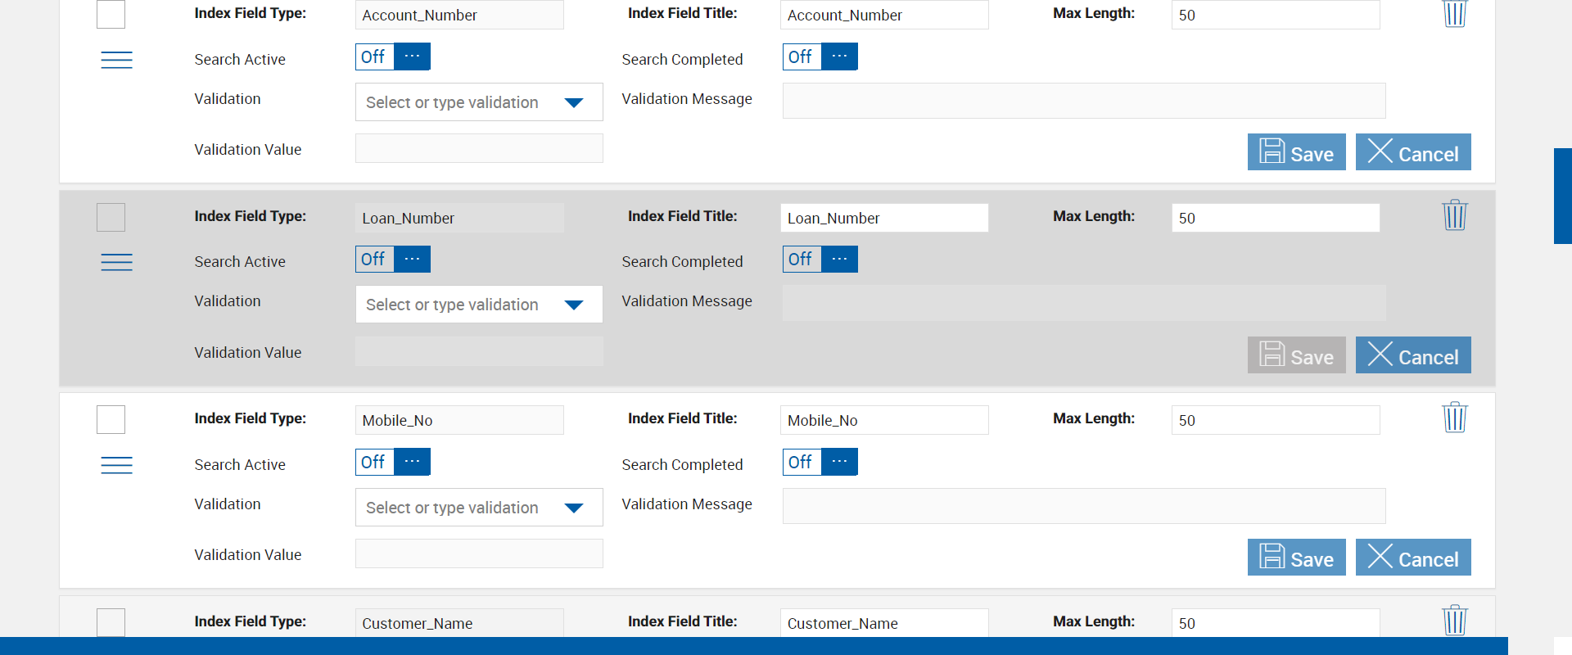Click the drag handle beside Loan_Number row
Viewport: 1572px width, 655px height.
[x=116, y=262]
